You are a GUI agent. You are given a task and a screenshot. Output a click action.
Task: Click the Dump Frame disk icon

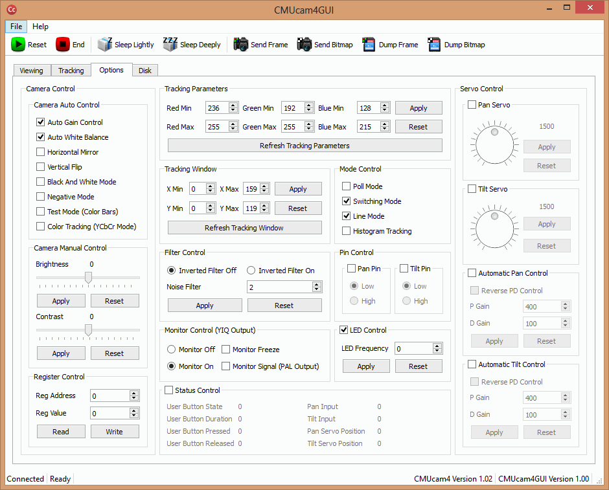(x=369, y=45)
